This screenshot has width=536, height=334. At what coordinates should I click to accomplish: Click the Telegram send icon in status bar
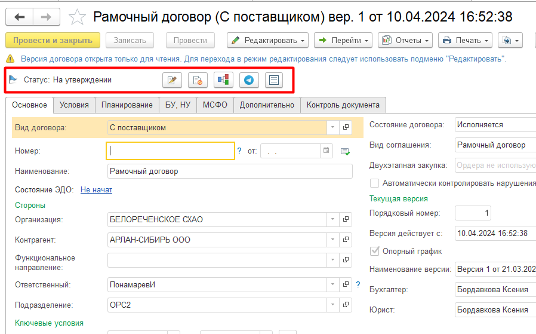(x=249, y=80)
